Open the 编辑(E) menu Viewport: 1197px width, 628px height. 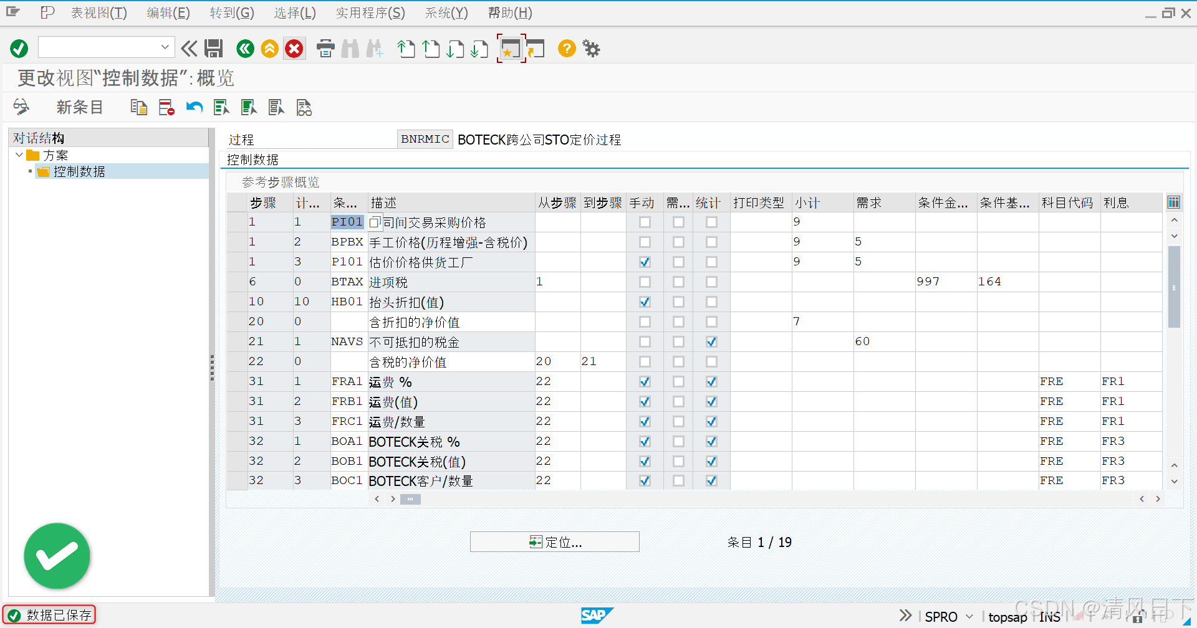(x=168, y=13)
